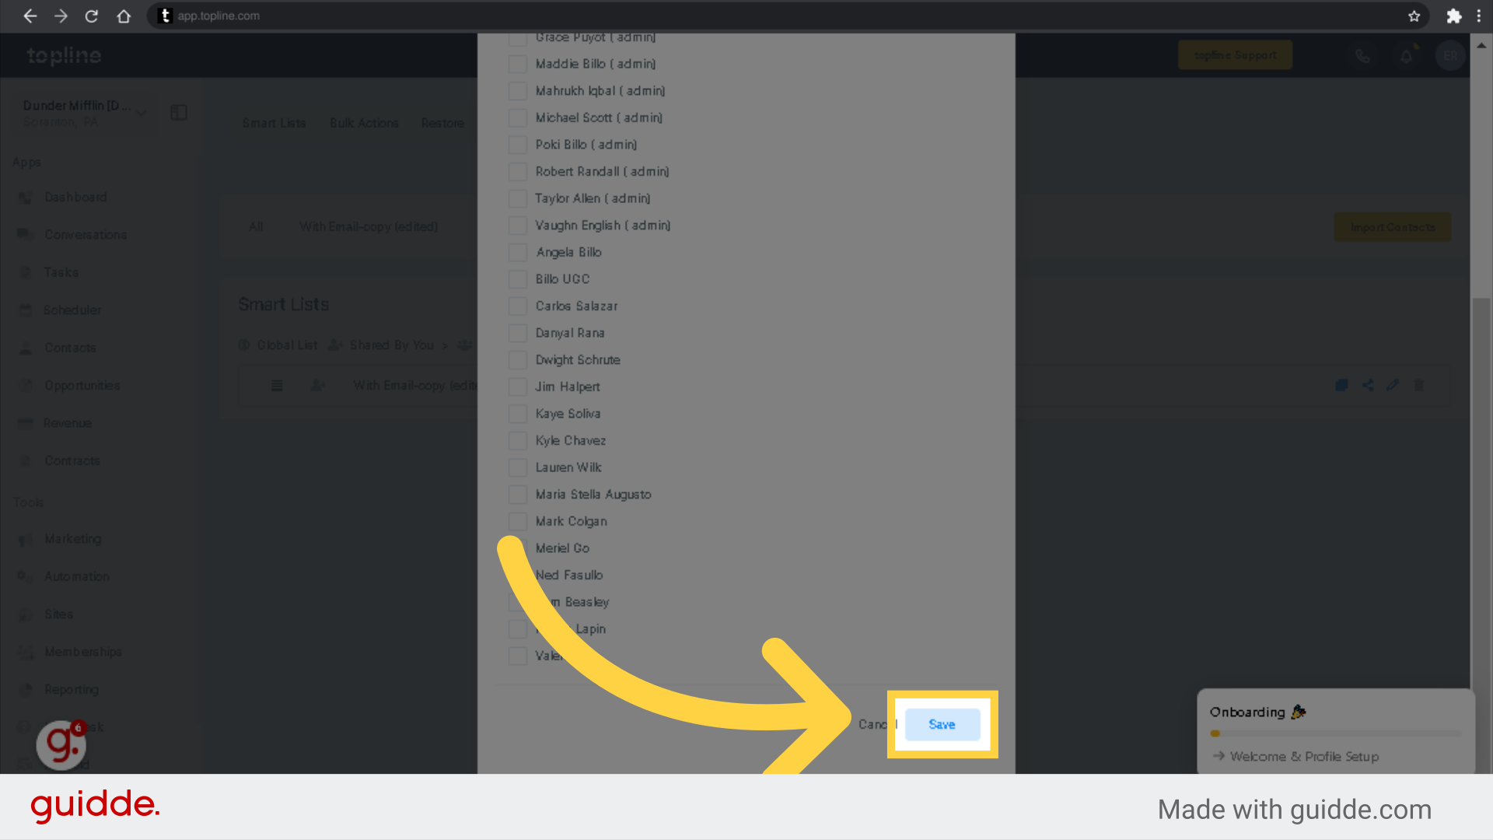
Task: Click Cancel button to dismiss
Action: 878,725
